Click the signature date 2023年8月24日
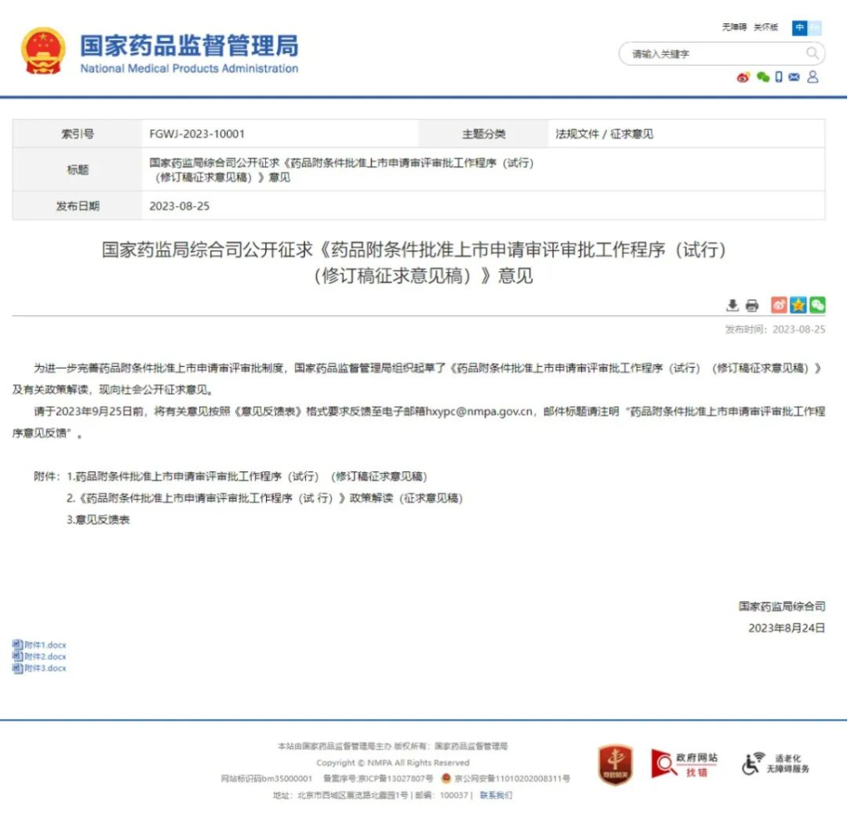This screenshot has height=820, width=848. 787,628
